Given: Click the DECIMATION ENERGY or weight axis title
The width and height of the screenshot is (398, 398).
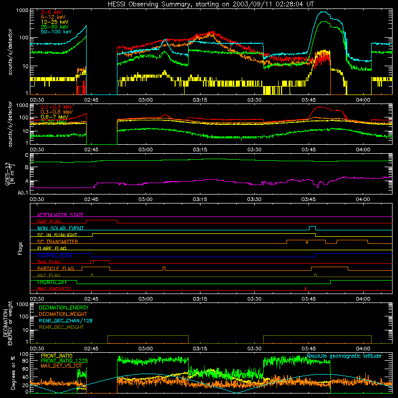Looking at the screenshot, I should (x=7, y=323).
